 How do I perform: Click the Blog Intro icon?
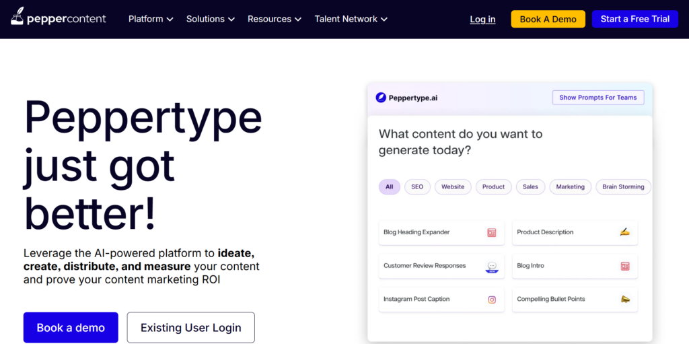[625, 266]
